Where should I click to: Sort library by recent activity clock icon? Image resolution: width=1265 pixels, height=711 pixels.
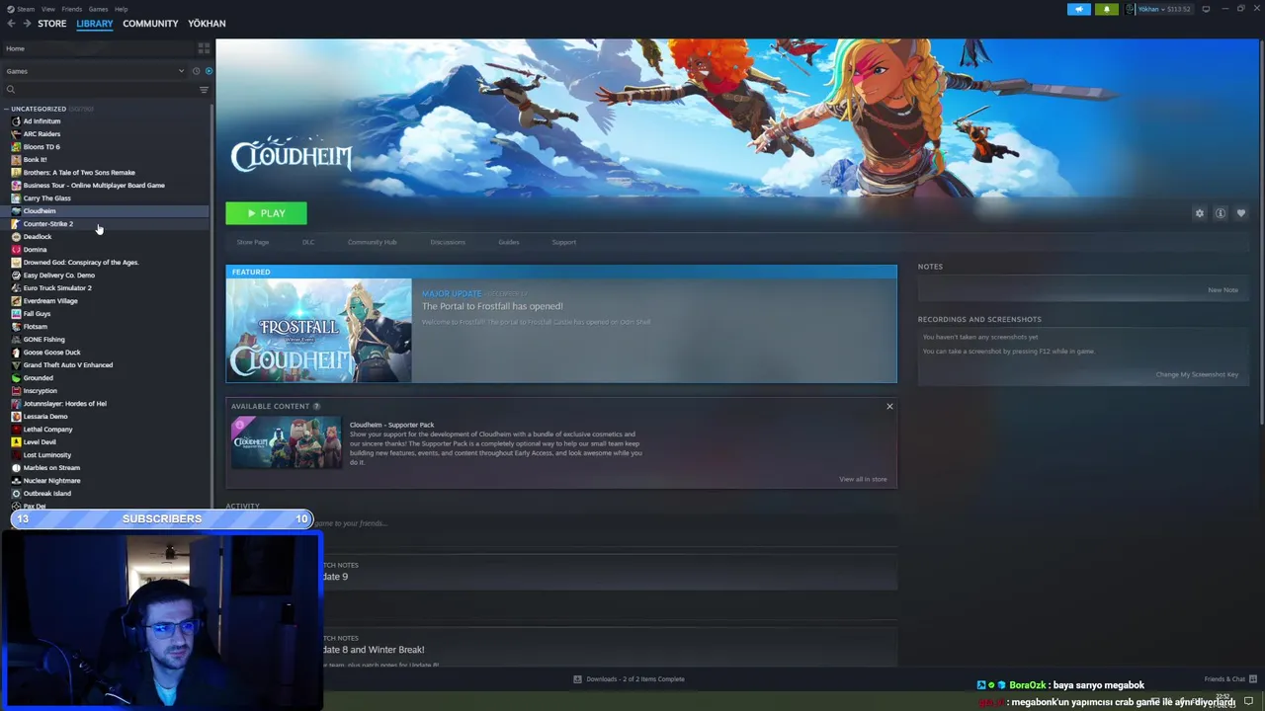196,71
